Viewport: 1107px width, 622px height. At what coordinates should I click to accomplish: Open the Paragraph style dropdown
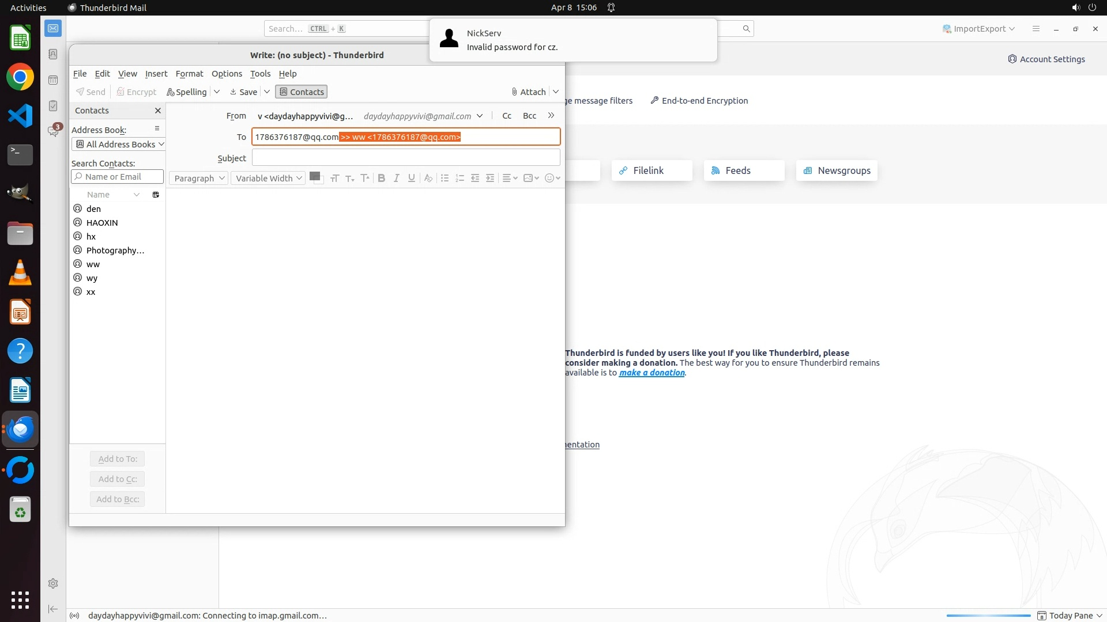click(x=198, y=178)
